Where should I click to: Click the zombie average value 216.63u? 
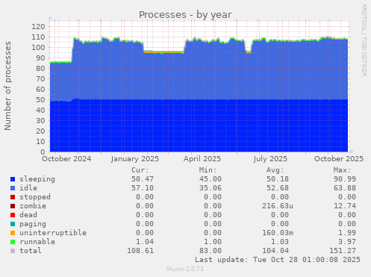278,206
